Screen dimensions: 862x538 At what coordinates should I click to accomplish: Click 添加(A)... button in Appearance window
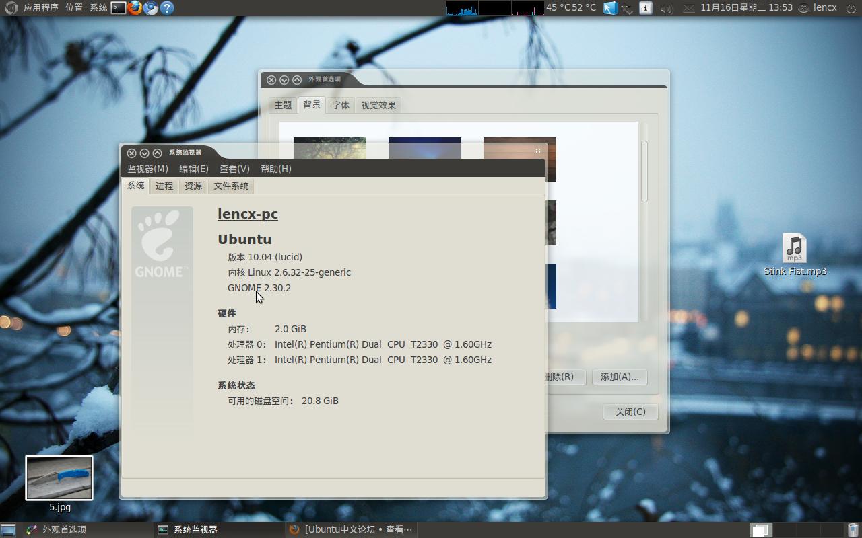(620, 377)
